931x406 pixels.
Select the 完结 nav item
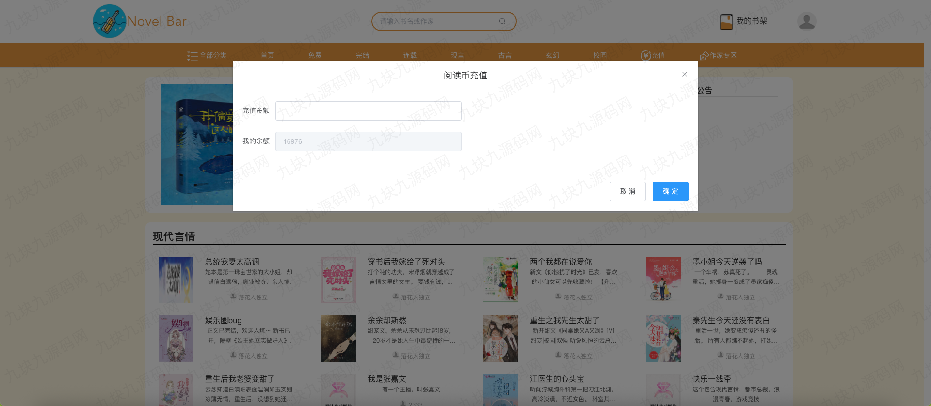[363, 56]
